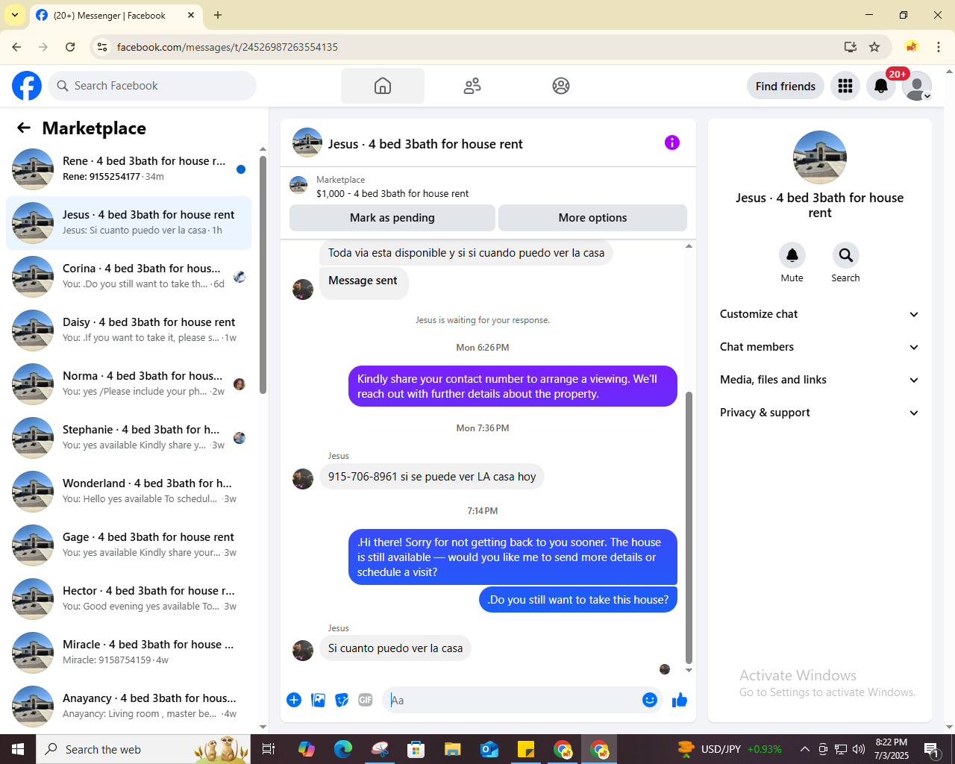Viewport: 955px width, 764px height.
Task: Open the Home tab icon
Action: point(383,86)
